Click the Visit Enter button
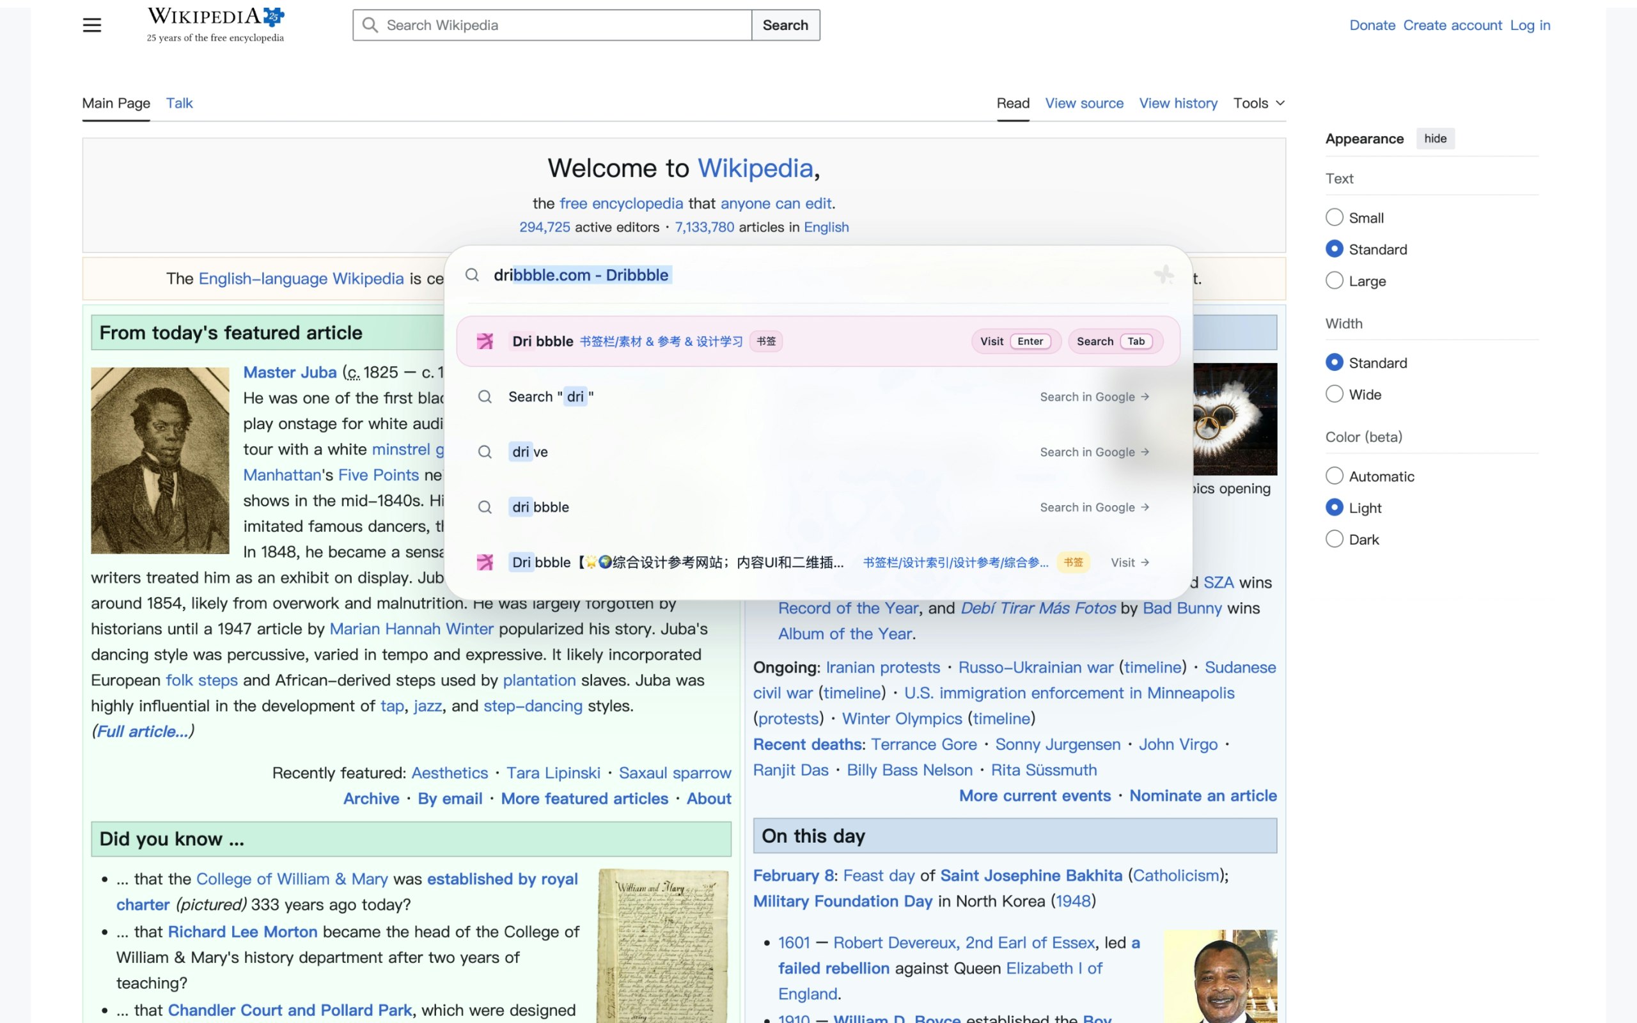1637x1023 pixels. click(x=1015, y=341)
